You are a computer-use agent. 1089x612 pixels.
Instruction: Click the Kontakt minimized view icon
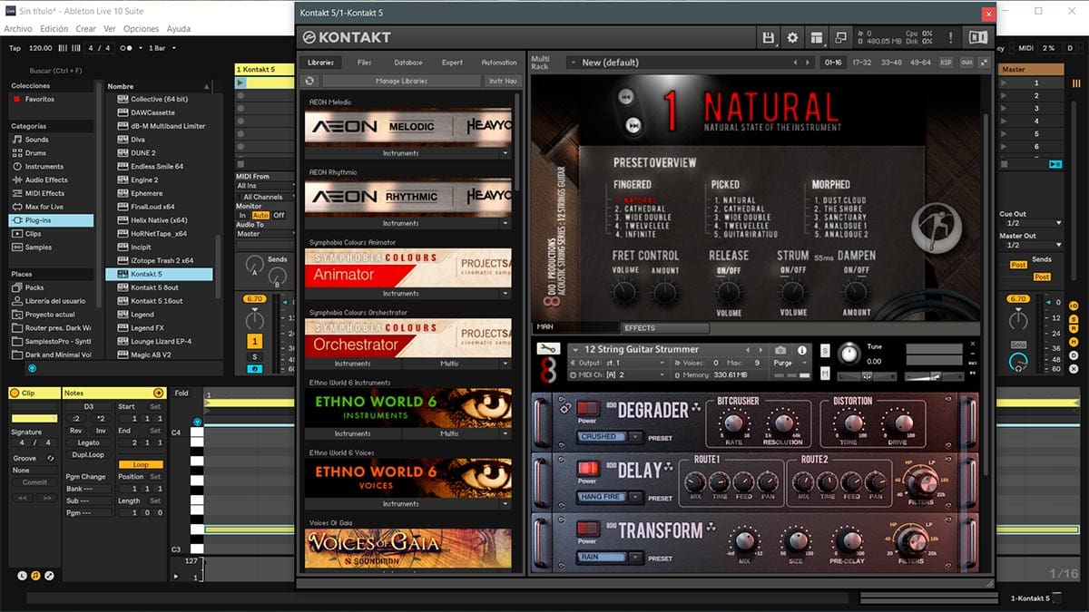tap(840, 37)
